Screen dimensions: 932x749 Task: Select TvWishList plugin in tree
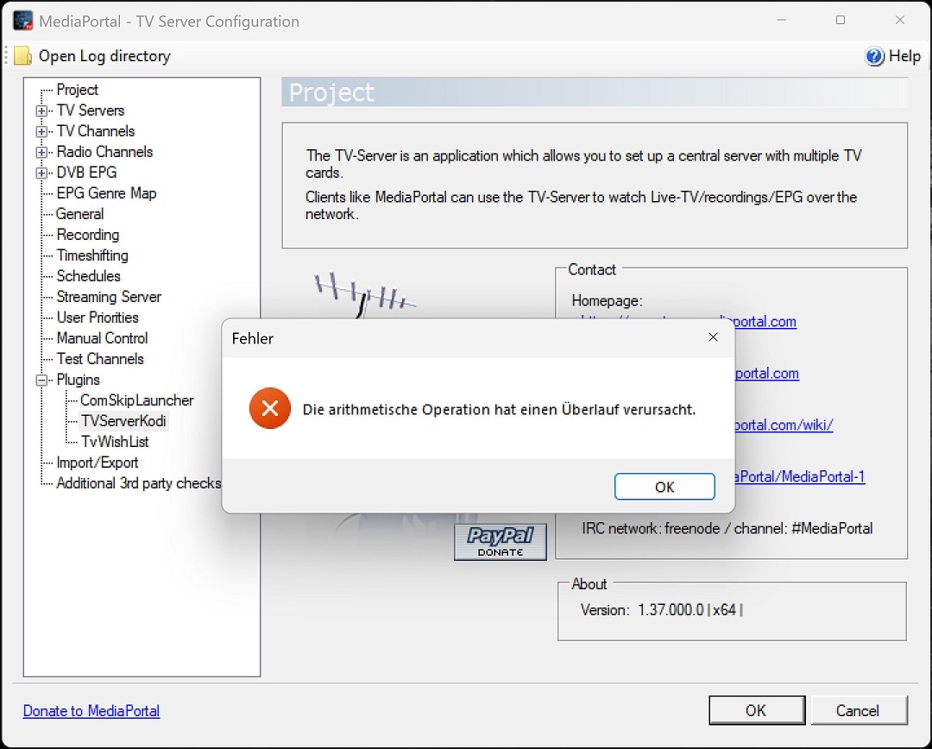pyautogui.click(x=115, y=442)
